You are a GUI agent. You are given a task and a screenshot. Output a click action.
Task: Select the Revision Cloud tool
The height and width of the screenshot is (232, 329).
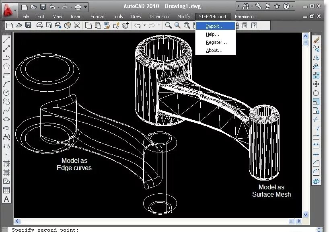[x=6, y=102]
